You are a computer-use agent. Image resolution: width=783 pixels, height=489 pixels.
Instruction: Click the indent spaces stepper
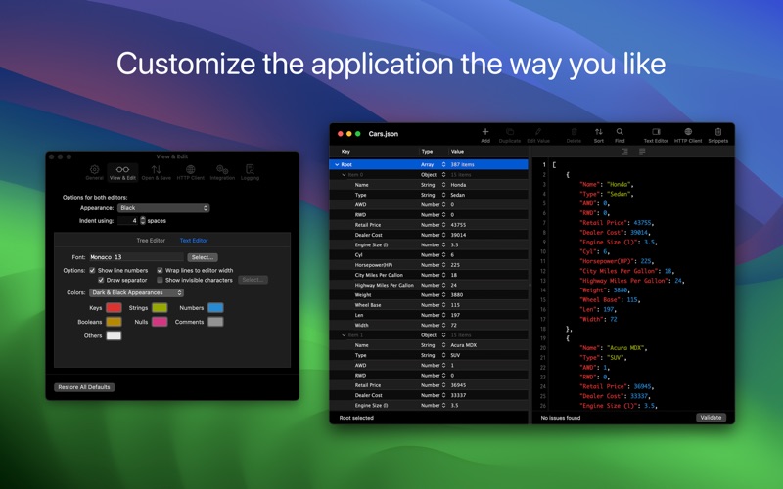(143, 221)
